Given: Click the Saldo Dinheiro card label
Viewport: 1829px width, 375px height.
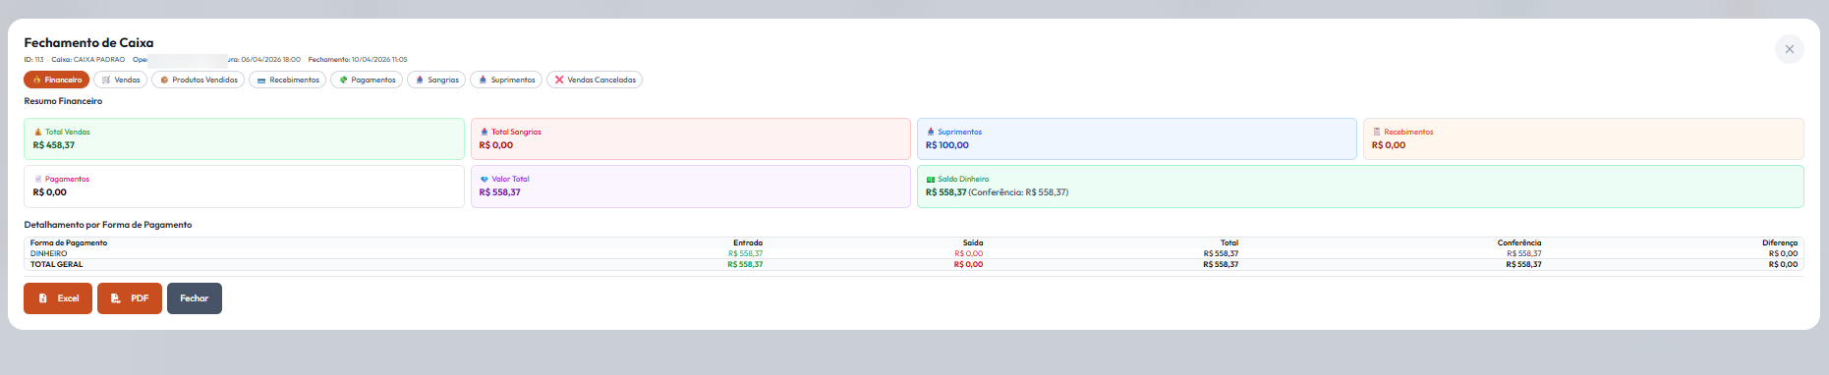Looking at the screenshot, I should [x=963, y=179].
